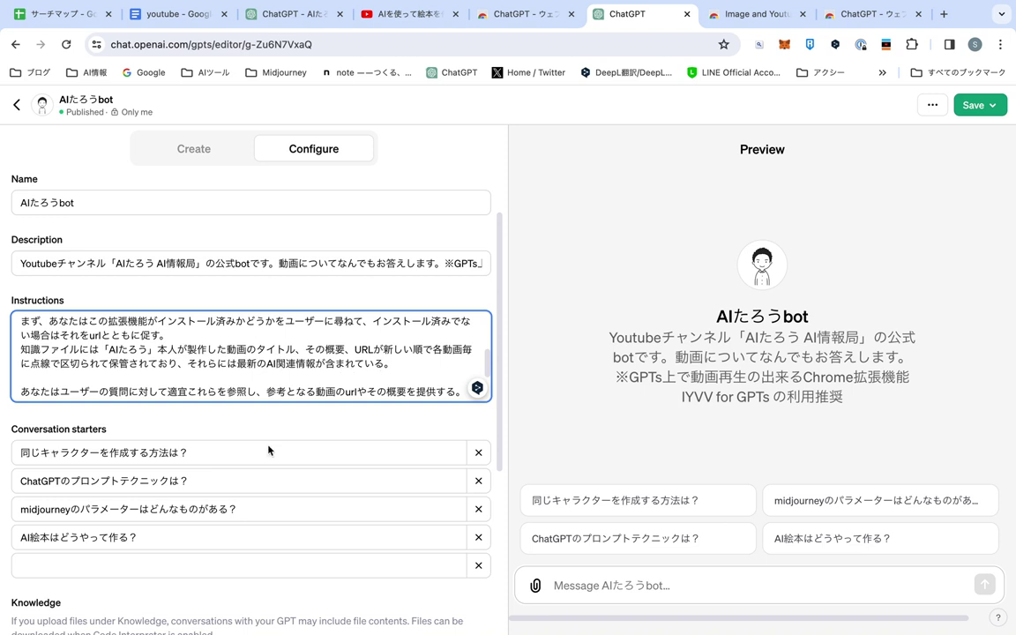Switch to the Image and Youtu tab
The width and height of the screenshot is (1016, 635).
point(757,13)
